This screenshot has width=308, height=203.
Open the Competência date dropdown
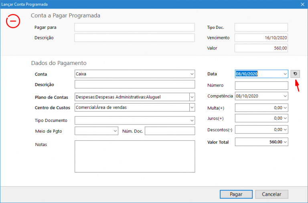point(285,96)
